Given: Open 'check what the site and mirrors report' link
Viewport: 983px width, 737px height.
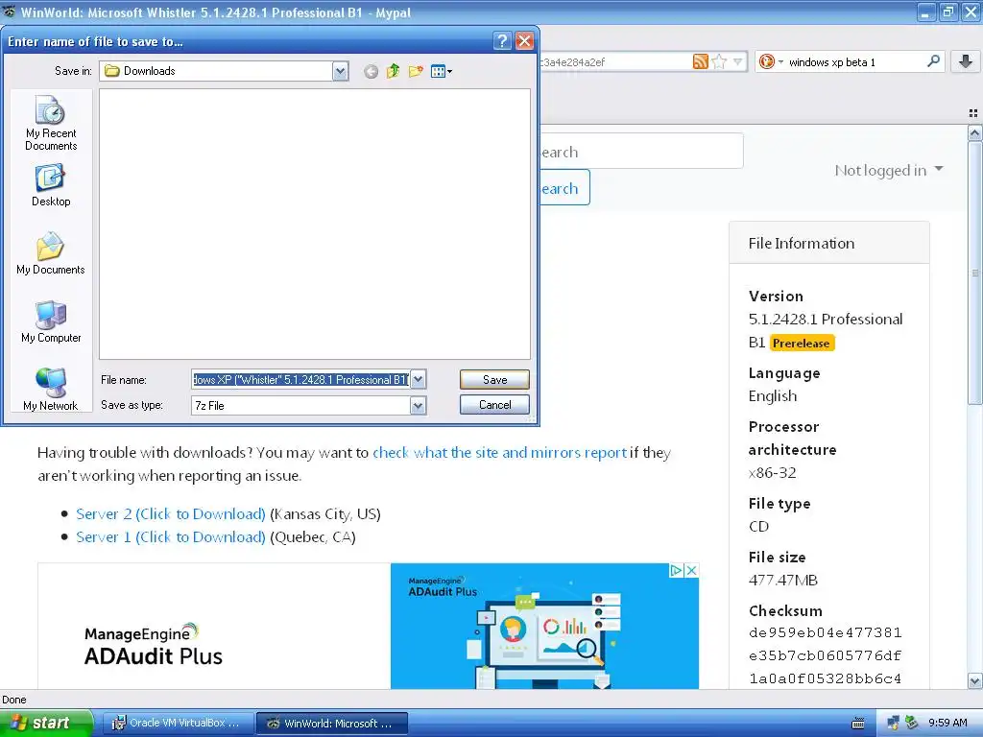Looking at the screenshot, I should coord(499,453).
